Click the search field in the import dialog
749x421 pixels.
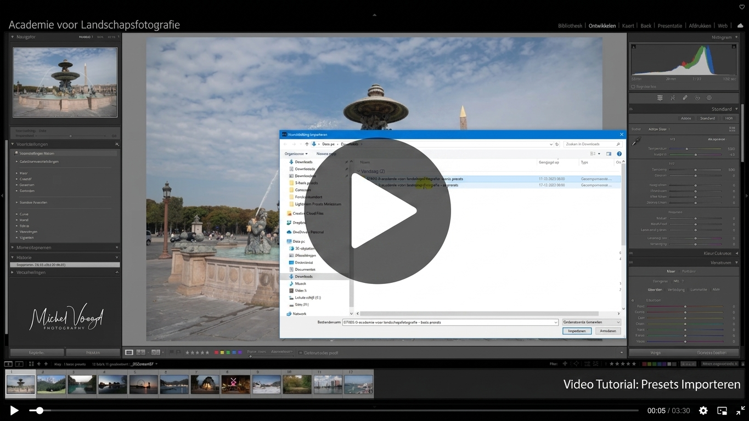tap(594, 144)
